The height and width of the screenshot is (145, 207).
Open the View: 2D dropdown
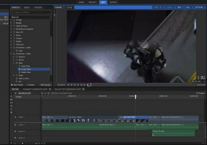159,7
